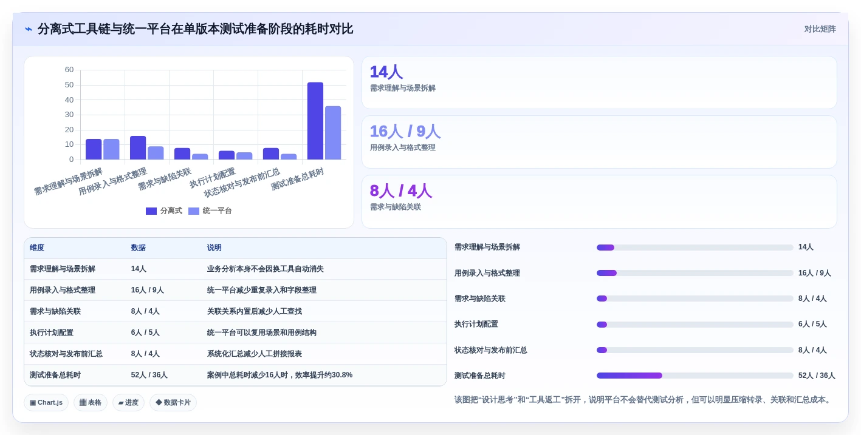Click table value 6人 / 5人

[x=145, y=333]
